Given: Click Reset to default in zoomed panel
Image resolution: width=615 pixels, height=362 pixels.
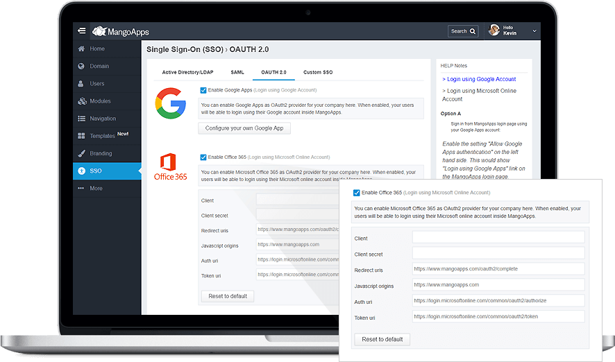Looking at the screenshot, I should point(382,339).
